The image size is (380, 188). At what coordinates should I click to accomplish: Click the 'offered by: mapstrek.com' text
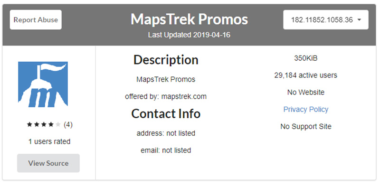166,97
